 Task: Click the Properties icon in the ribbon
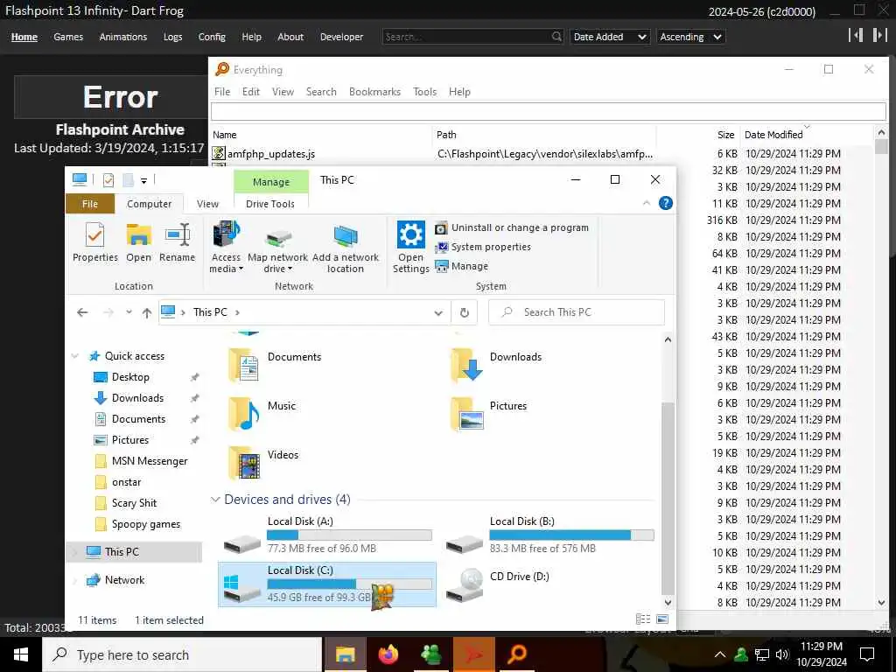pyautogui.click(x=94, y=235)
